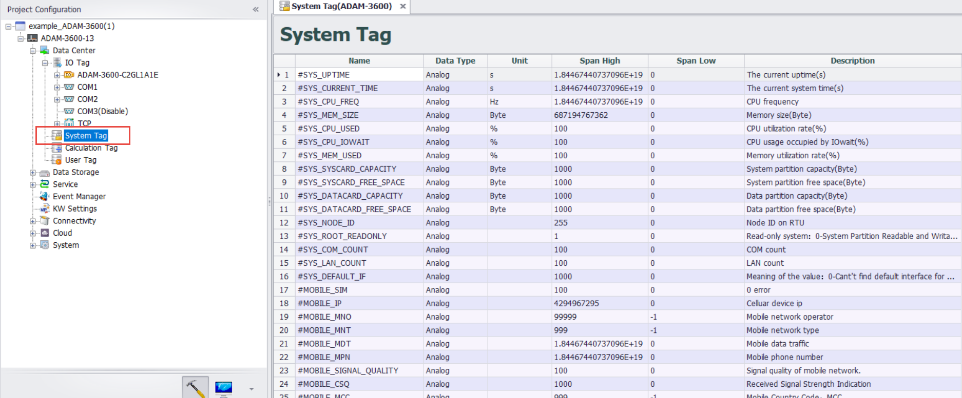The height and width of the screenshot is (398, 962).
Task: Expand the COM1 port node
Action: coord(57,87)
